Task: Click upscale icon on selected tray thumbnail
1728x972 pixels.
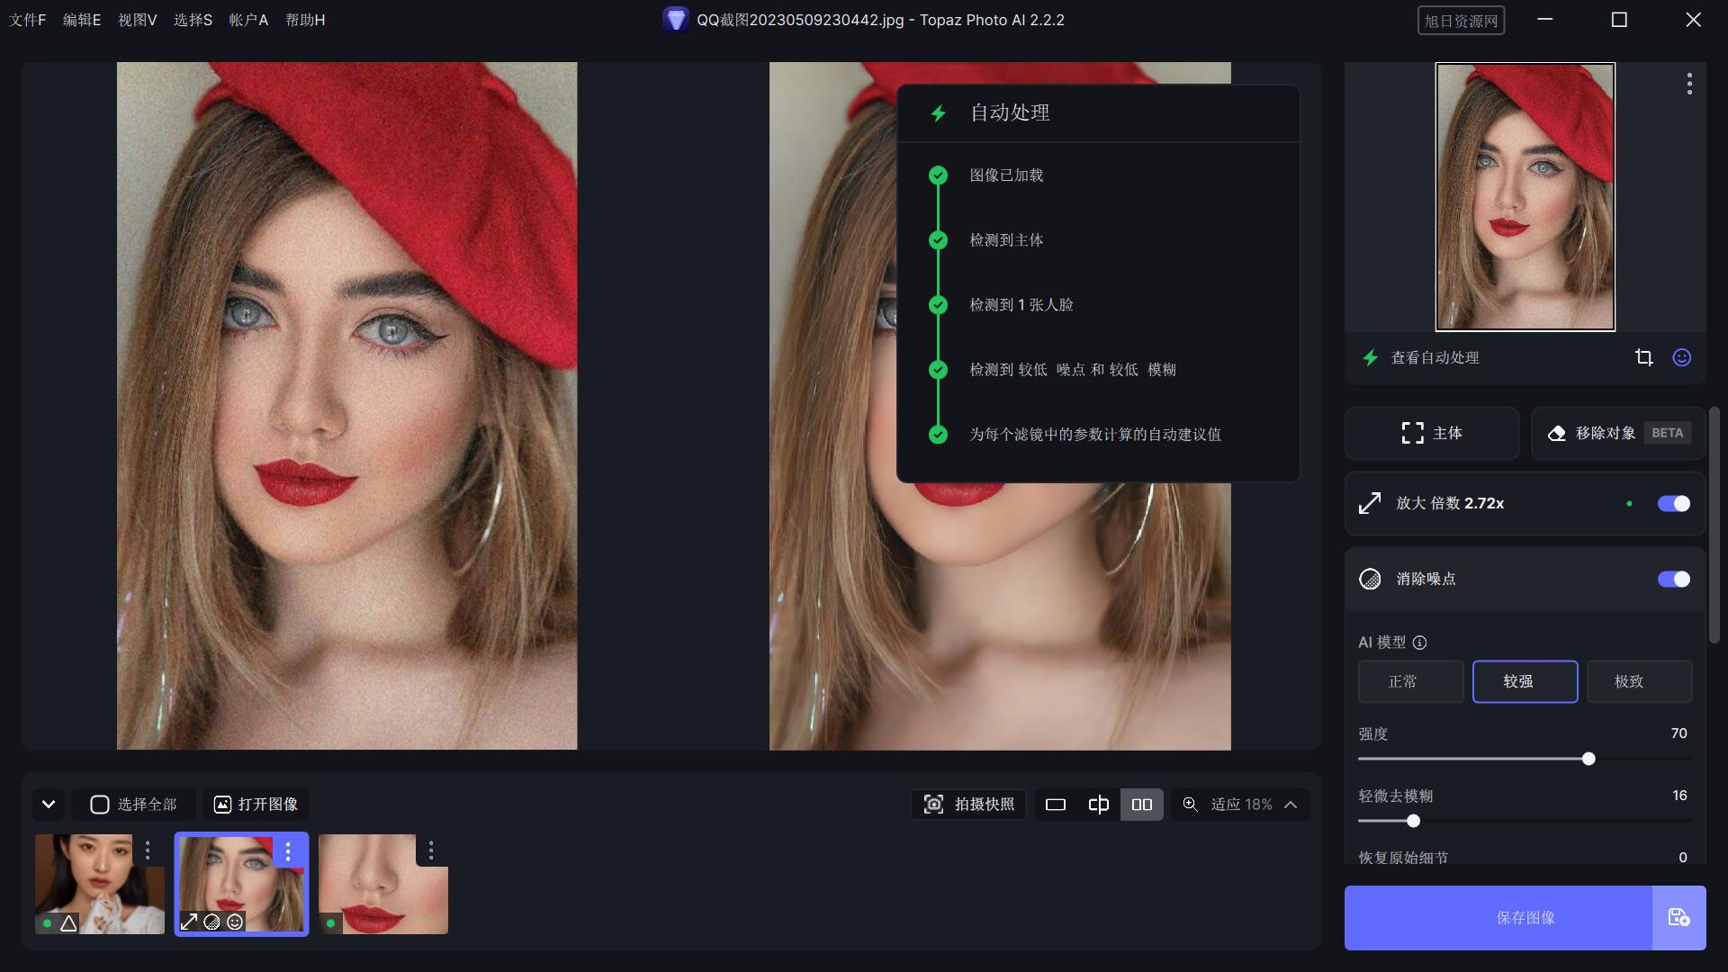Action: (189, 922)
